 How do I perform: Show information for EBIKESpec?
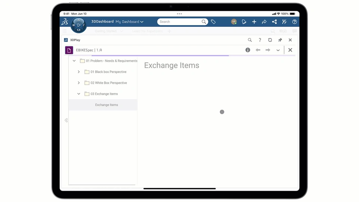click(x=248, y=50)
